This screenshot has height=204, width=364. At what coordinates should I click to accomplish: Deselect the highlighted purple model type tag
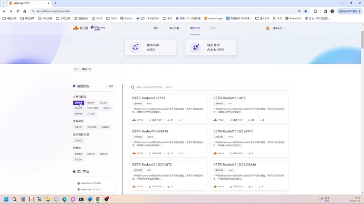[x=79, y=103]
